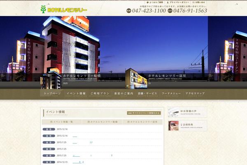
Task: Select the ホテルレモンツリー船橋 event tab
Action: click(103, 122)
